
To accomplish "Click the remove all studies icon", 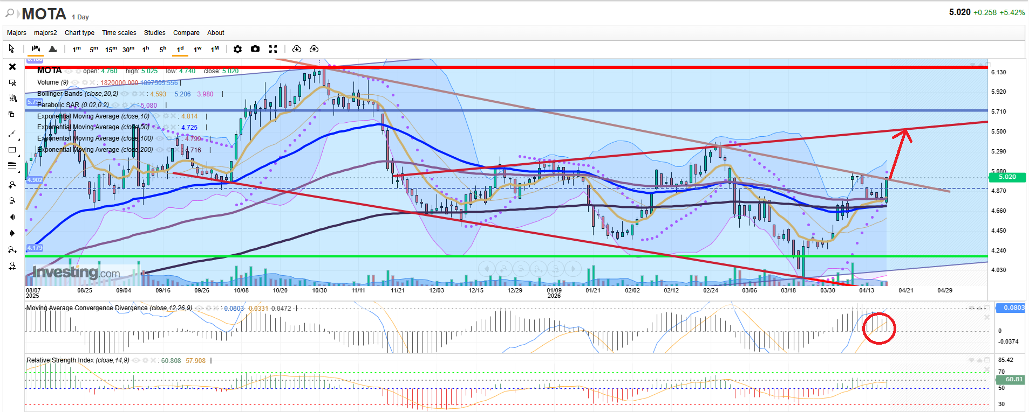I will pyautogui.click(x=12, y=99).
